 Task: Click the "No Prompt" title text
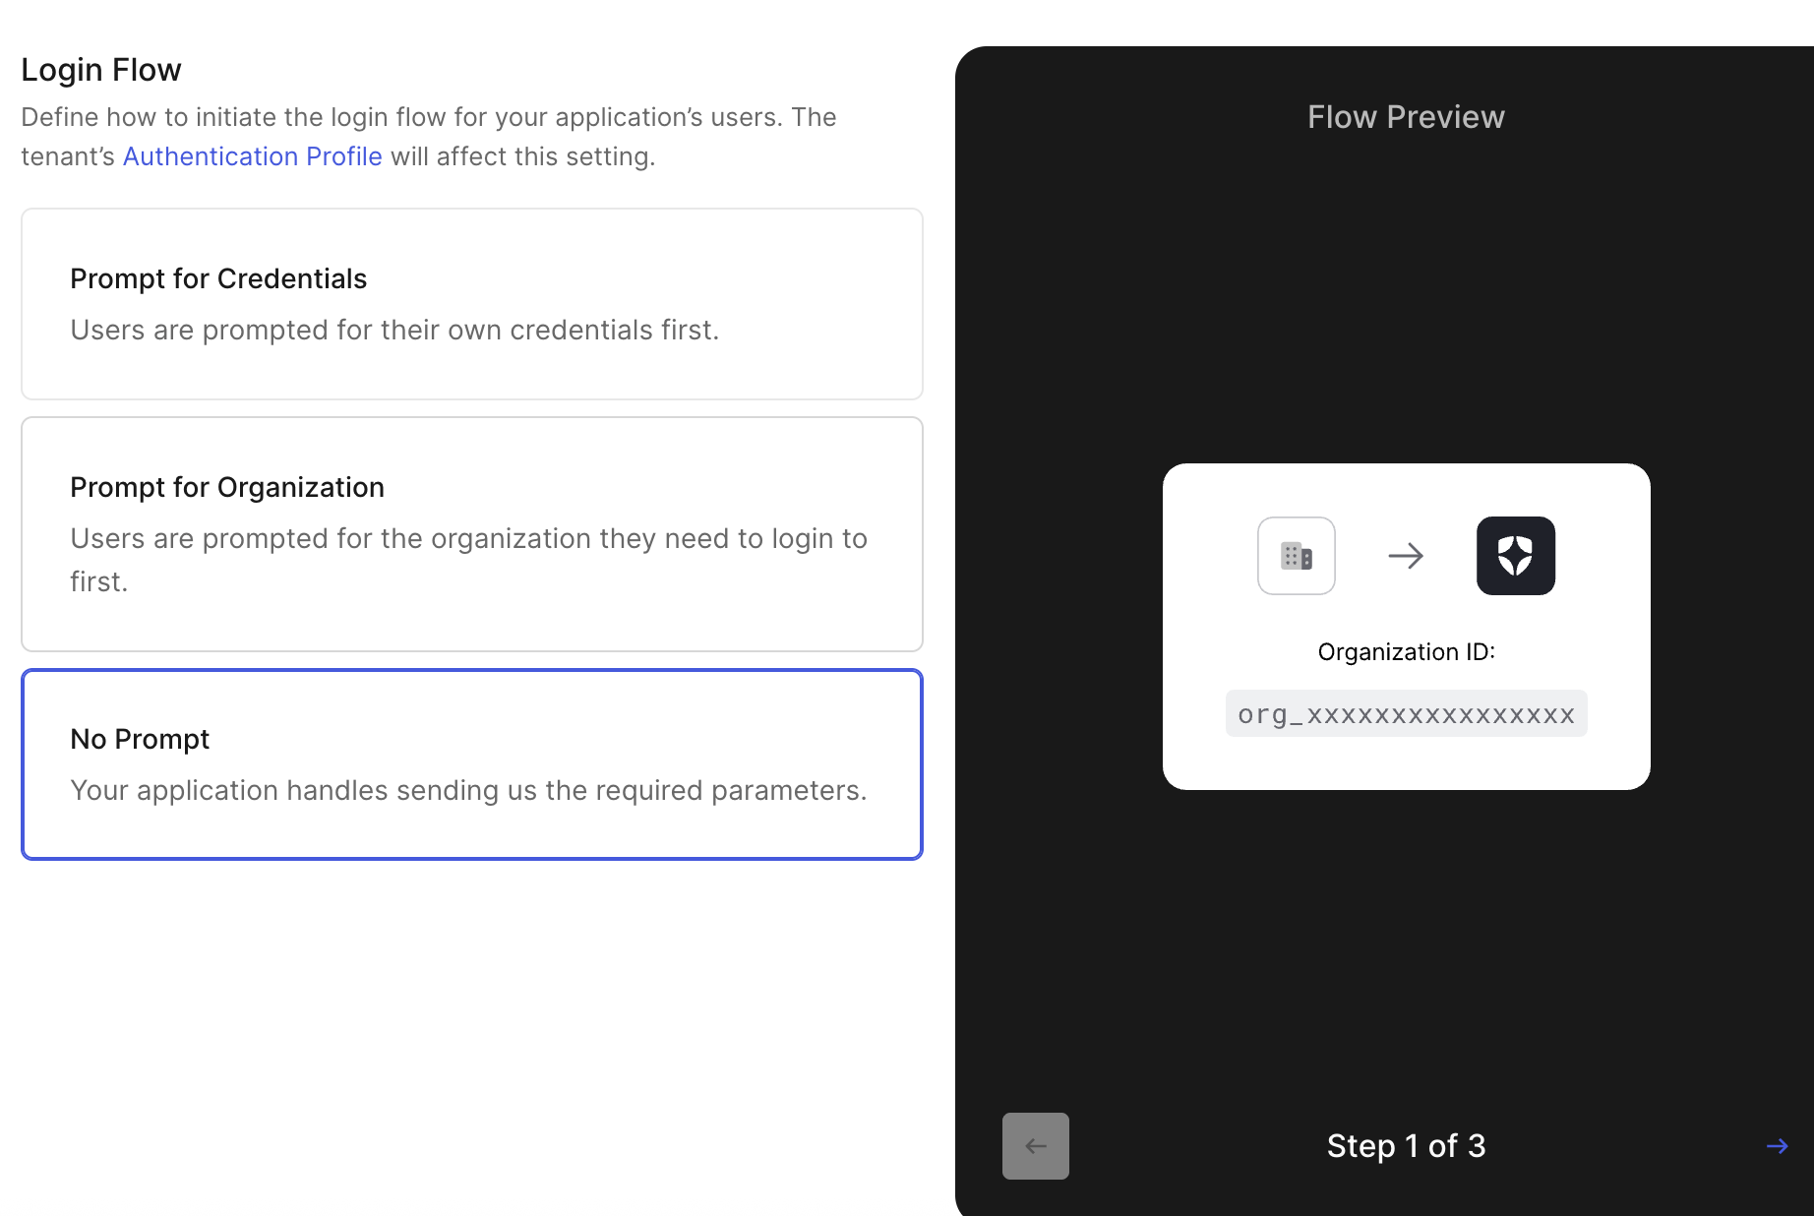point(140,739)
